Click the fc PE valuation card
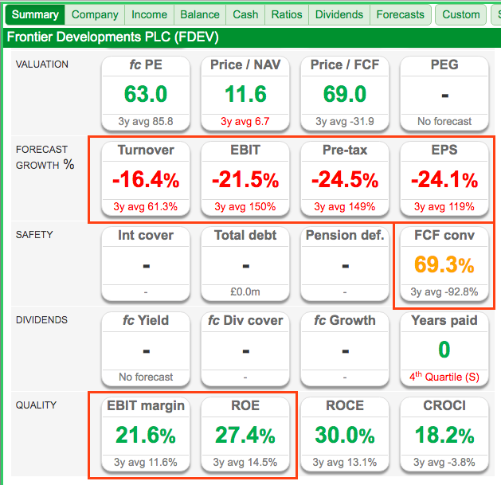Viewport: 501px width, 485px height. click(x=146, y=93)
